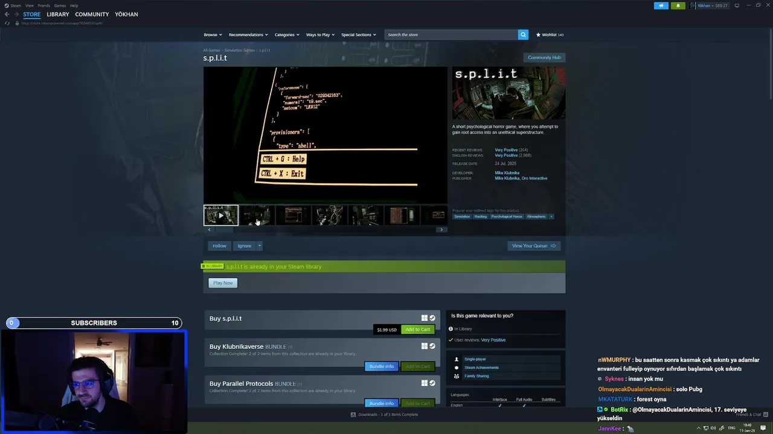Open the Hacking tag
773x434 pixels.
tap(480, 216)
